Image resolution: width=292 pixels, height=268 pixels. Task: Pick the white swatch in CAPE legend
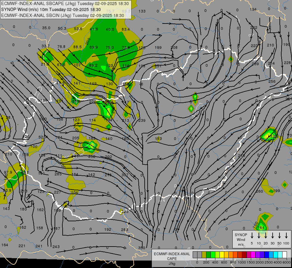tap(285, 255)
